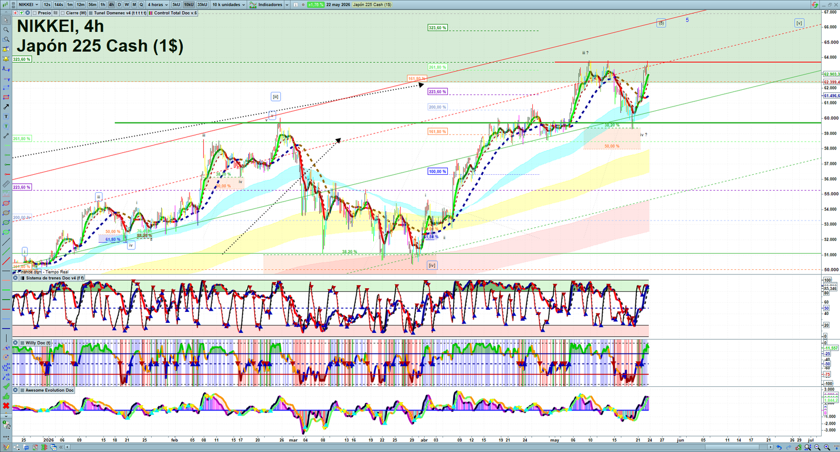Screen dimensions: 840x452
Task: Select the ruler measurement tool
Action: [6, 184]
